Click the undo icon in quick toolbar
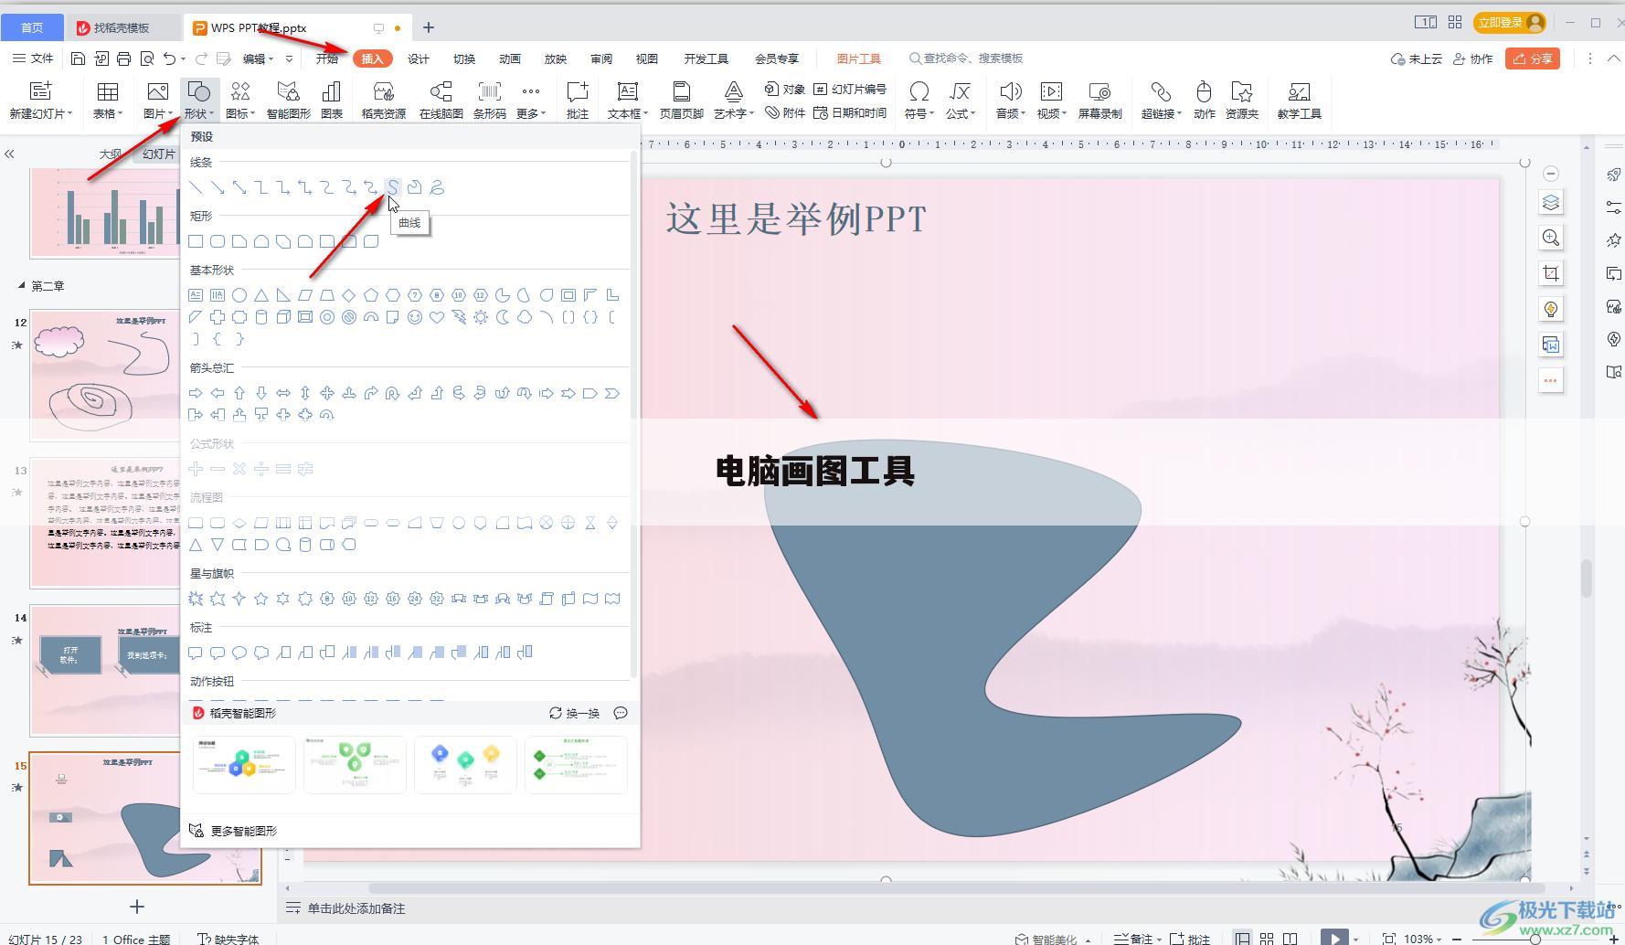Image resolution: width=1625 pixels, height=945 pixels. (169, 58)
